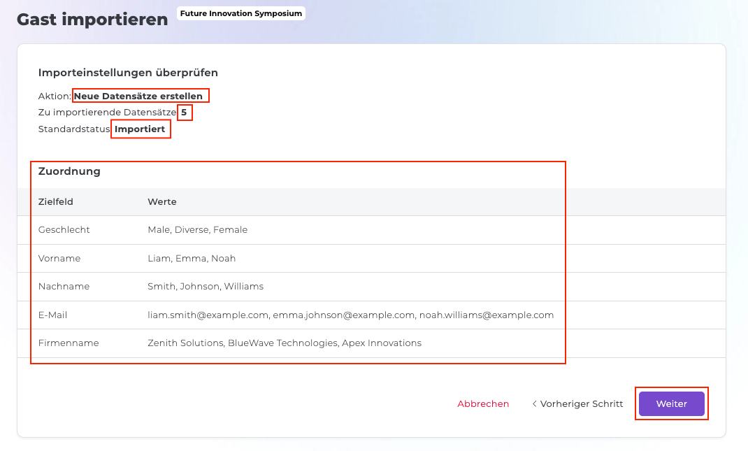Click the Neue Datensätze erstellen value
The height and width of the screenshot is (451, 748).
[x=138, y=96]
